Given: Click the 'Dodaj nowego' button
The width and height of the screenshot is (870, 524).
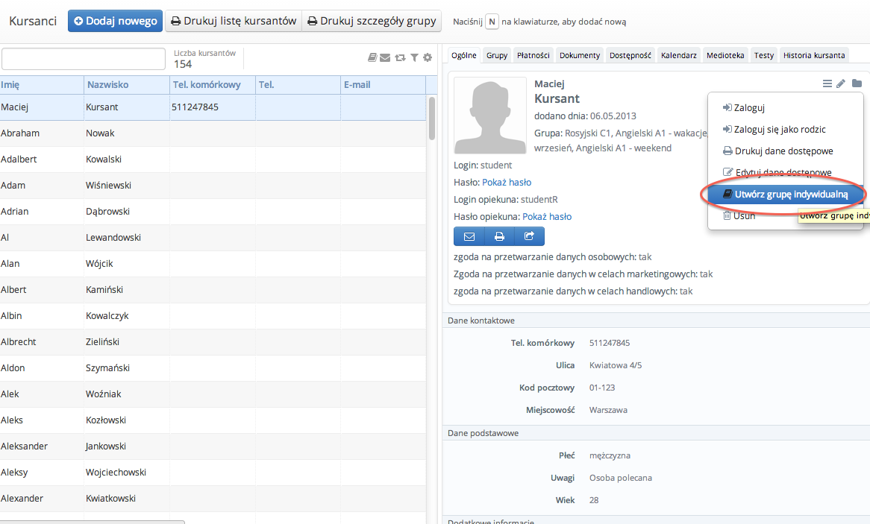Looking at the screenshot, I should coord(115,21).
